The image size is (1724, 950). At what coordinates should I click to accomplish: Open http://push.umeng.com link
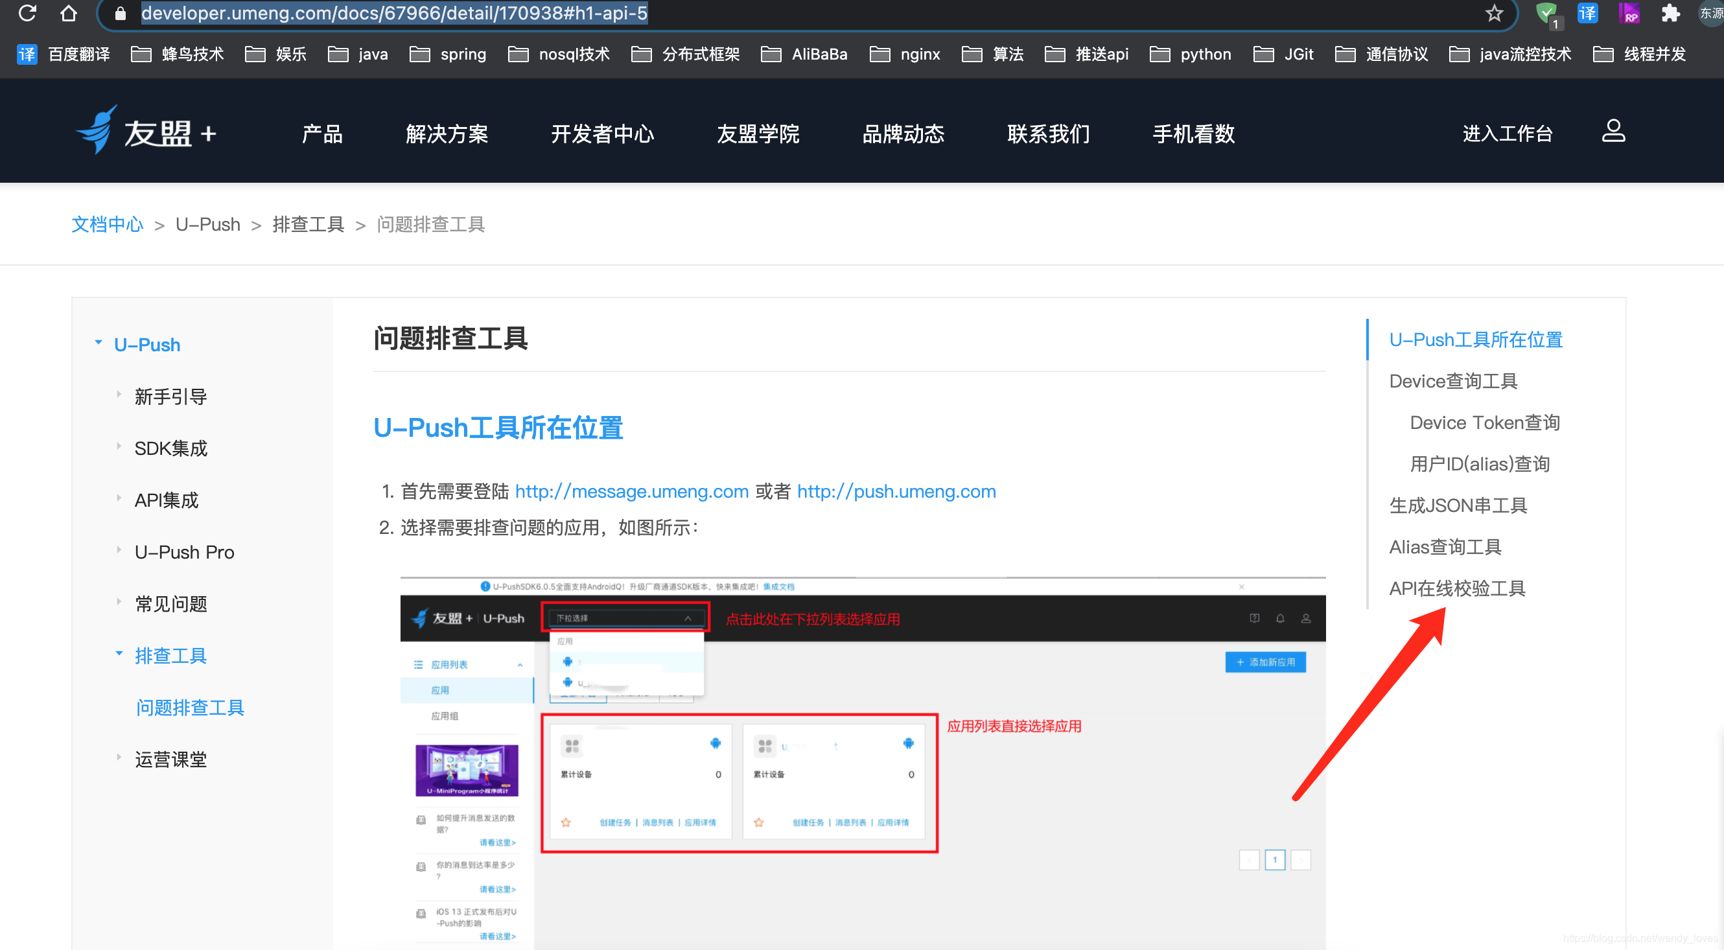coord(896,492)
